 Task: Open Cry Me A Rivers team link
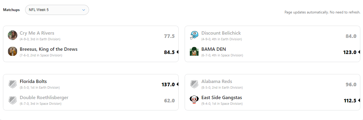coord(37,33)
